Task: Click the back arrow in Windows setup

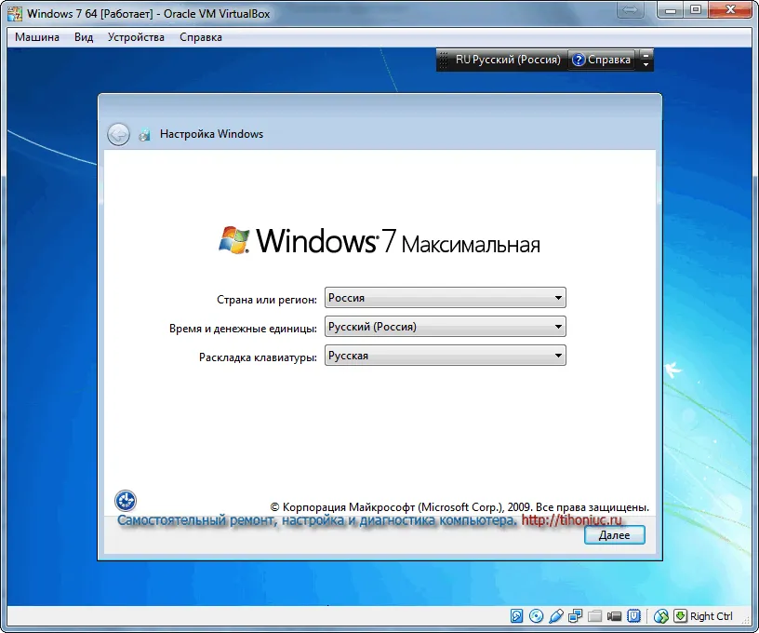Action: (x=119, y=135)
